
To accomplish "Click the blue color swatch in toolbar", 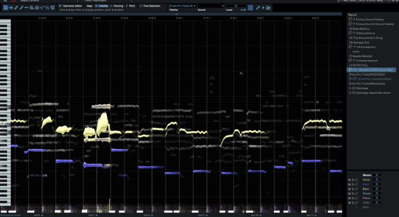I will (x=250, y=8).
